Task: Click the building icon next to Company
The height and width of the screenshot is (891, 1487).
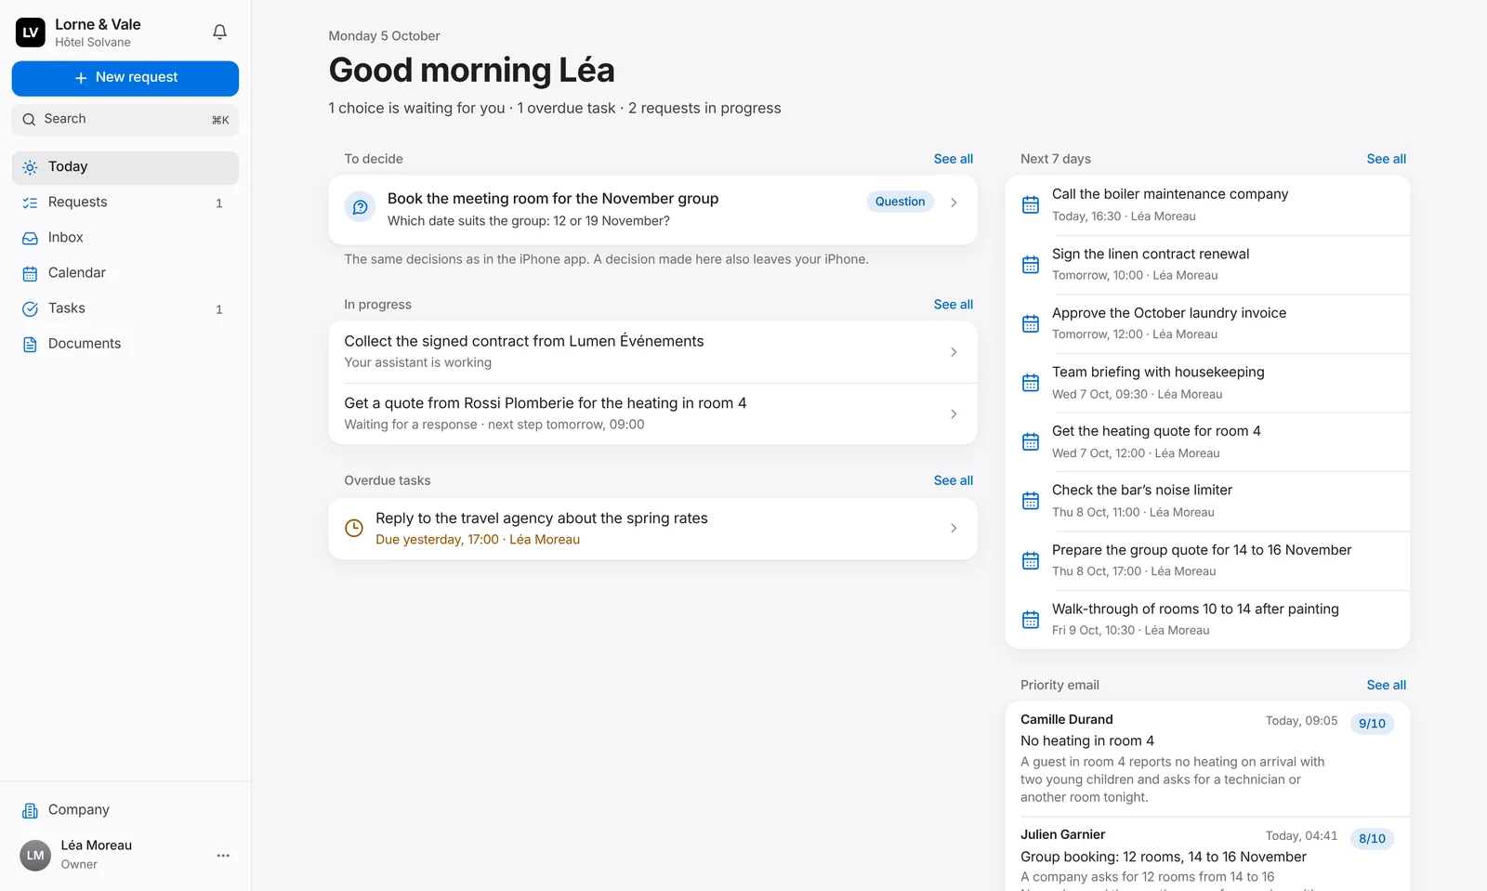Action: tap(30, 810)
